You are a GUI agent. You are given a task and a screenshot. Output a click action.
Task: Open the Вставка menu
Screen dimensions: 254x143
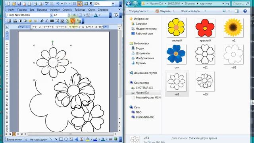[x=42, y=10]
